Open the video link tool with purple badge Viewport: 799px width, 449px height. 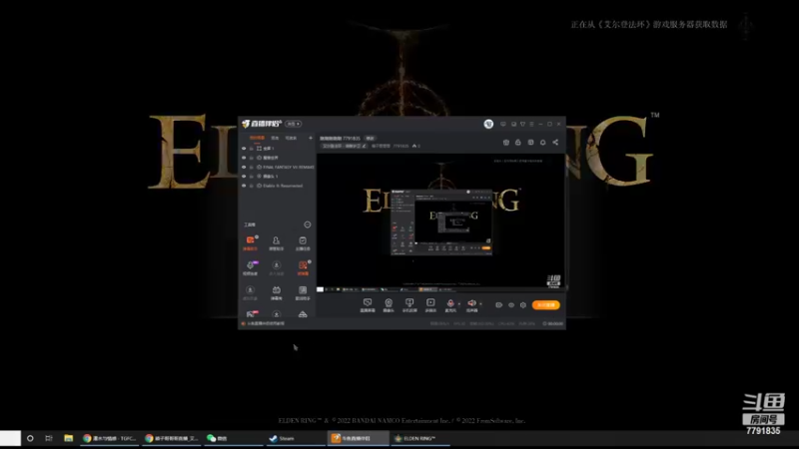tap(251, 267)
